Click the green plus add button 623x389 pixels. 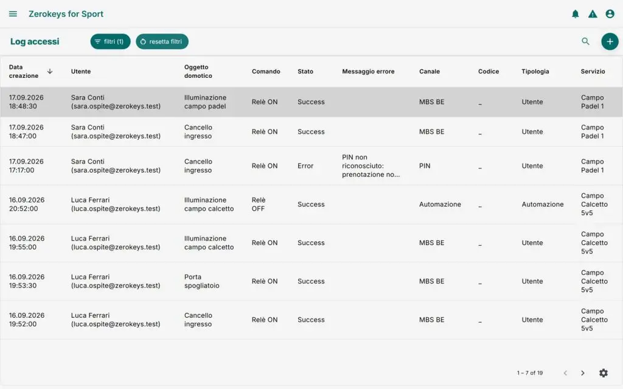tap(610, 41)
